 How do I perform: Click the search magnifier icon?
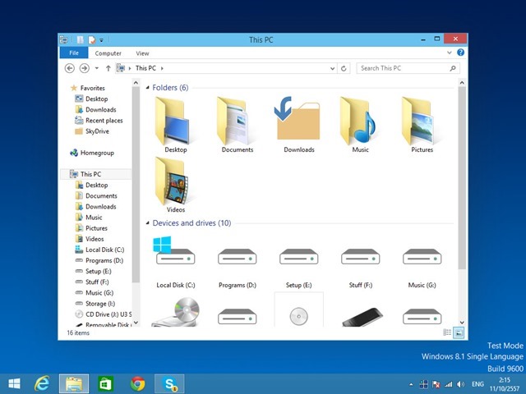453,68
